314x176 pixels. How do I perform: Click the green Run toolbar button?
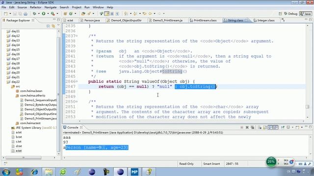44,14
